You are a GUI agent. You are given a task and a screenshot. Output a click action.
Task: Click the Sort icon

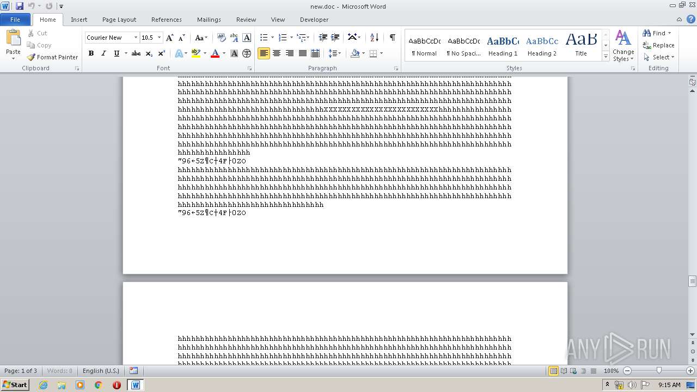(x=374, y=38)
